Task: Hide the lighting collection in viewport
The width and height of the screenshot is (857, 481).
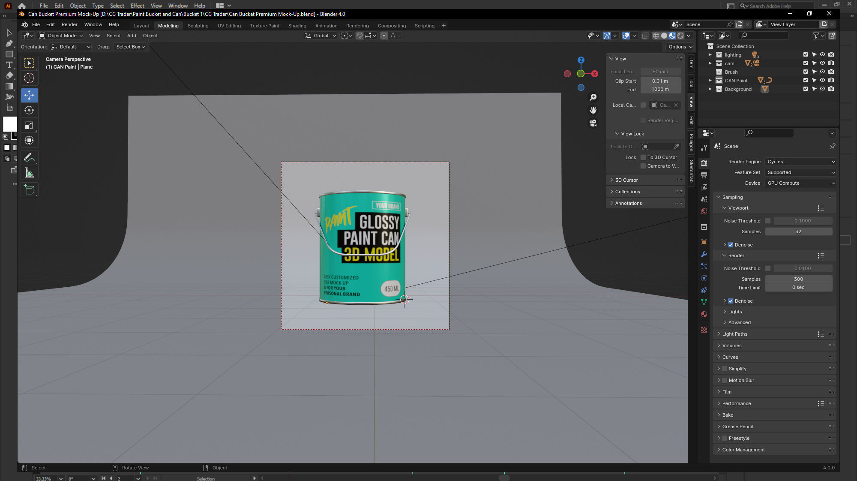Action: click(x=822, y=55)
